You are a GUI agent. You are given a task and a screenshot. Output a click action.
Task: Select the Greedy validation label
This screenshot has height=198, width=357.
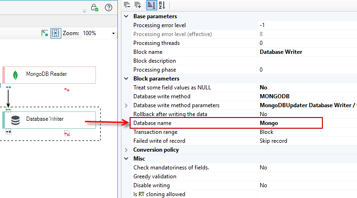(x=155, y=176)
